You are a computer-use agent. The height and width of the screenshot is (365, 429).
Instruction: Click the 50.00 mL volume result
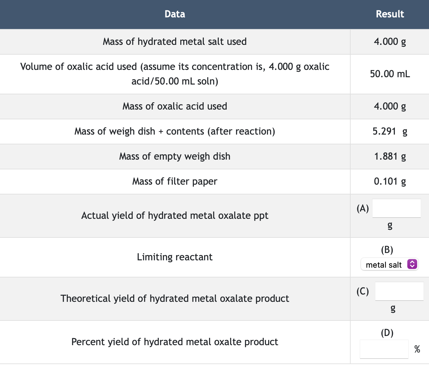click(x=390, y=74)
